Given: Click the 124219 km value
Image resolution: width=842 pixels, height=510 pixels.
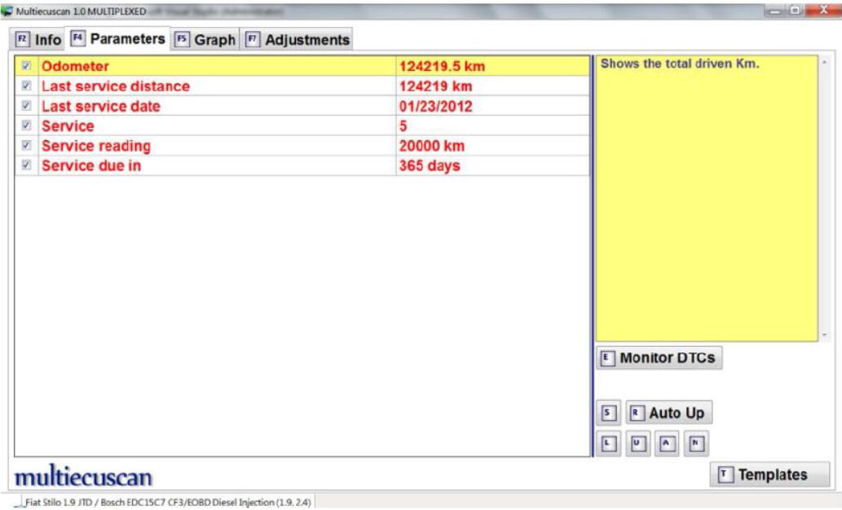Looking at the screenshot, I should [x=435, y=86].
